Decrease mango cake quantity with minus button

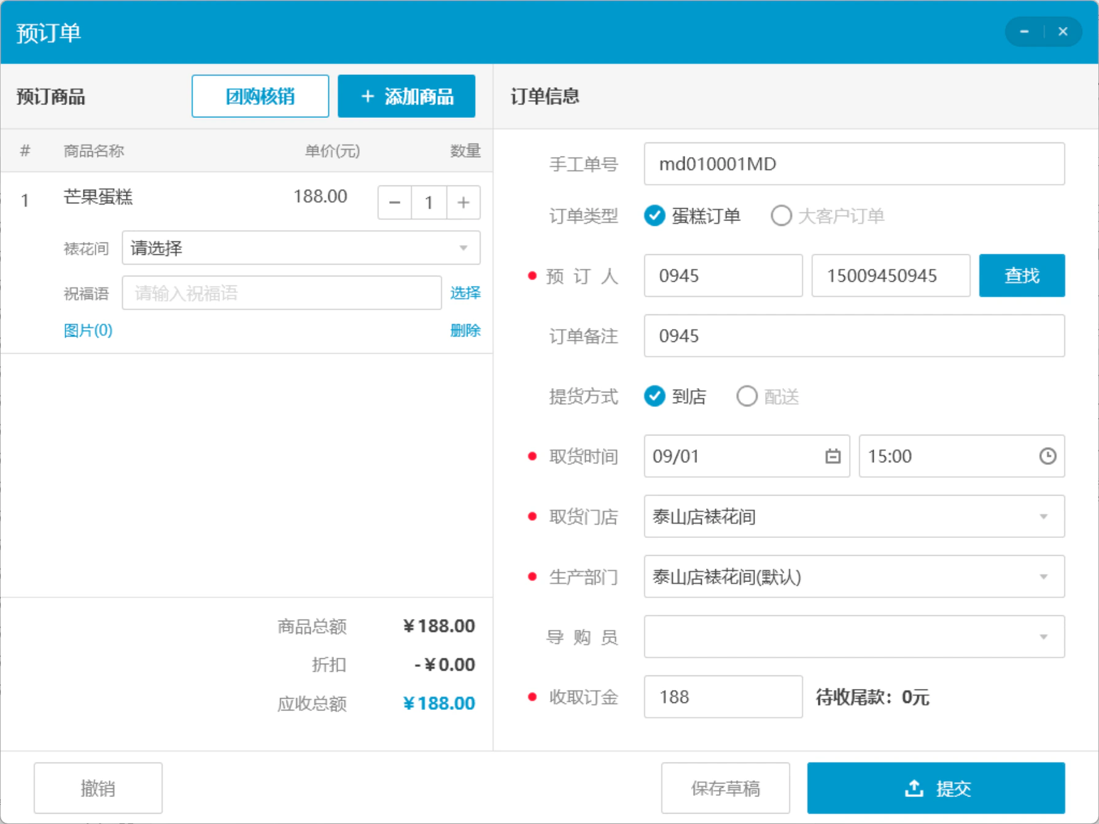(395, 203)
